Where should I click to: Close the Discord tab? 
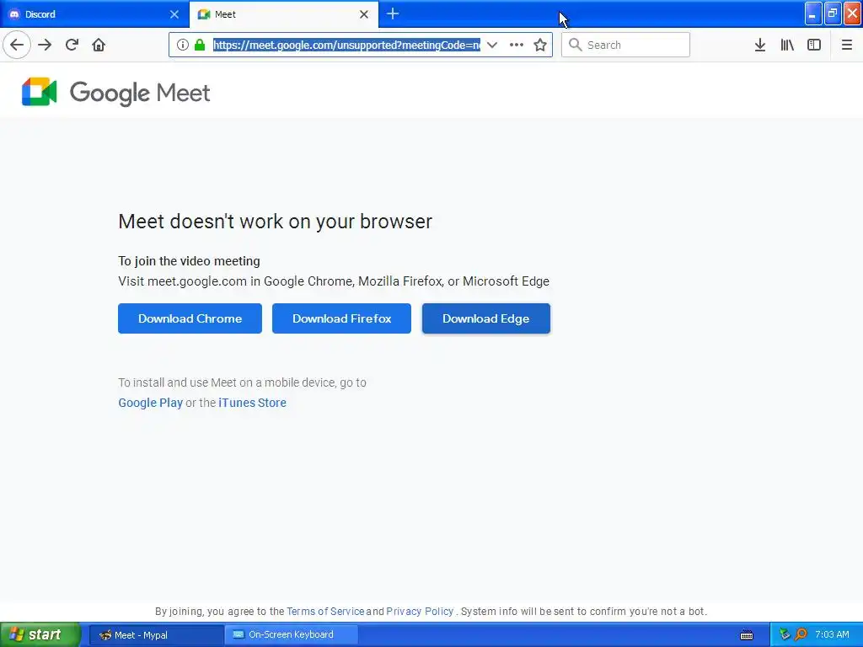pyautogui.click(x=174, y=14)
